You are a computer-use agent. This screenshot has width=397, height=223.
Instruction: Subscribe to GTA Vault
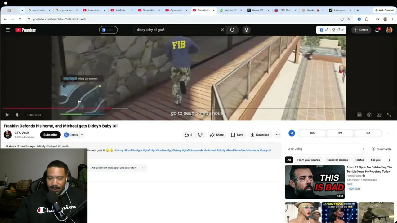[50, 135]
